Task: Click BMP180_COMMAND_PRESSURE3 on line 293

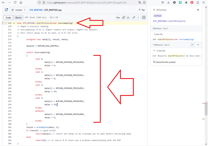Action: click(x=70, y=101)
